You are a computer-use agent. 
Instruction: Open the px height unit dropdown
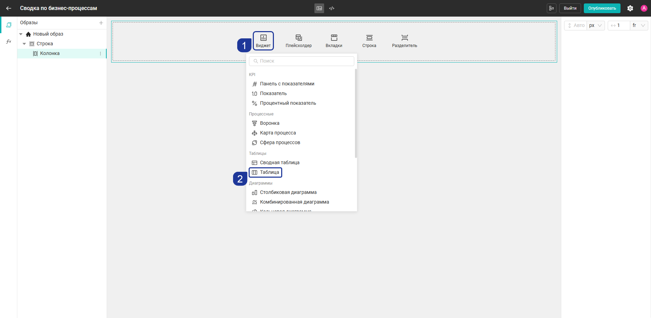pos(596,26)
